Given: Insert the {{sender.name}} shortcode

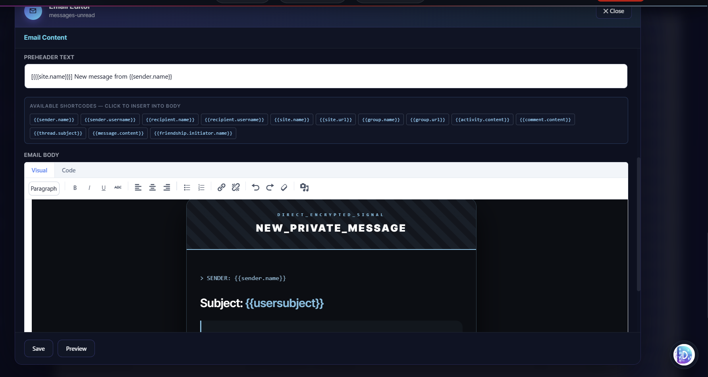Looking at the screenshot, I should coord(54,119).
